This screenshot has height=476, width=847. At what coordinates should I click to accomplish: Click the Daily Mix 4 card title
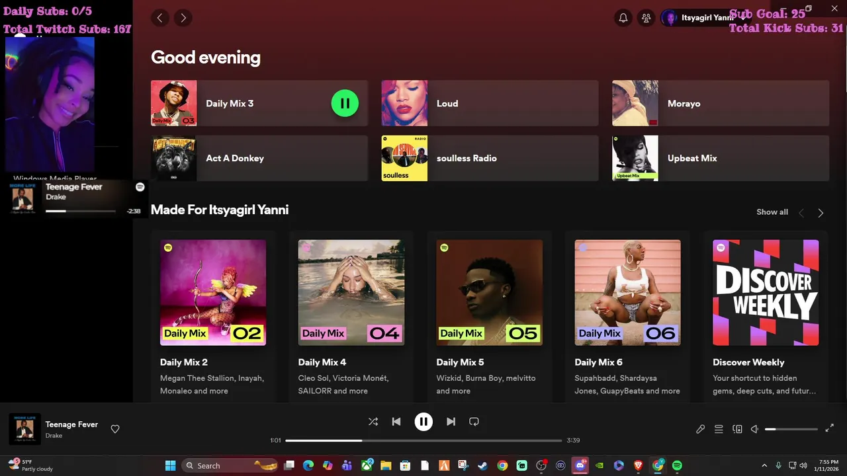tap(322, 362)
